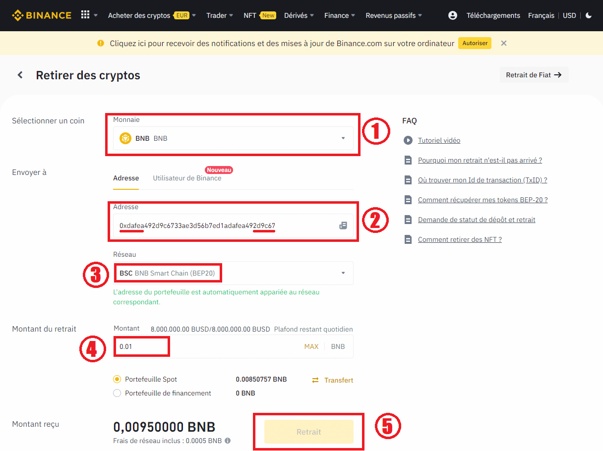Click the back arrow next to Retirer des cryptos

(x=20, y=75)
